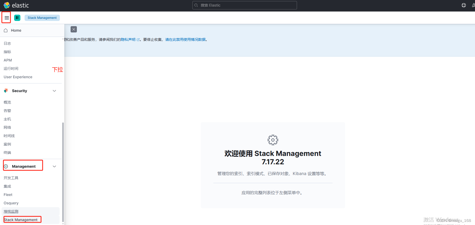Open 堆栈监测 under Management
This screenshot has height=225, width=475.
click(11, 211)
